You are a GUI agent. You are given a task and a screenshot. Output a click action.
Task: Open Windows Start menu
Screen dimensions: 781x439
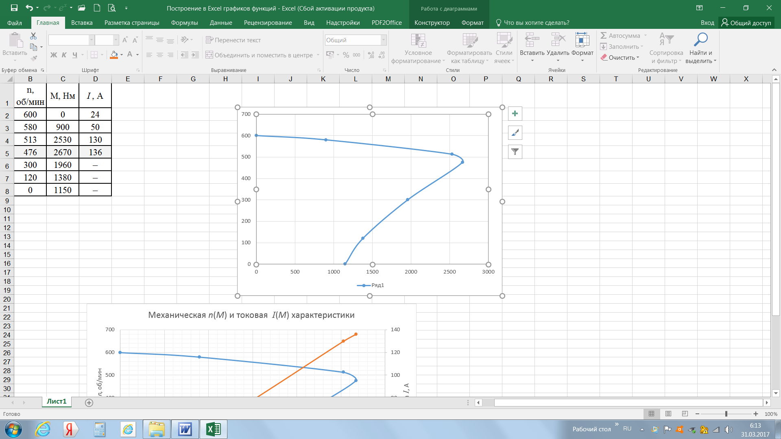click(13, 429)
